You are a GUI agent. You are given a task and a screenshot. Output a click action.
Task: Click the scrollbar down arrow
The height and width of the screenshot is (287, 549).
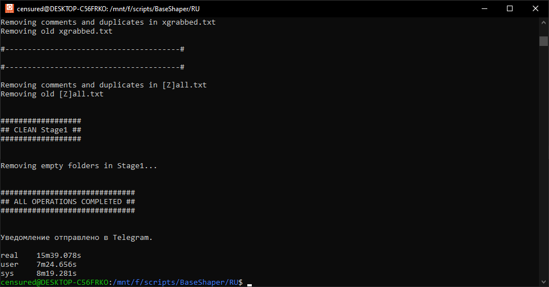(543, 282)
